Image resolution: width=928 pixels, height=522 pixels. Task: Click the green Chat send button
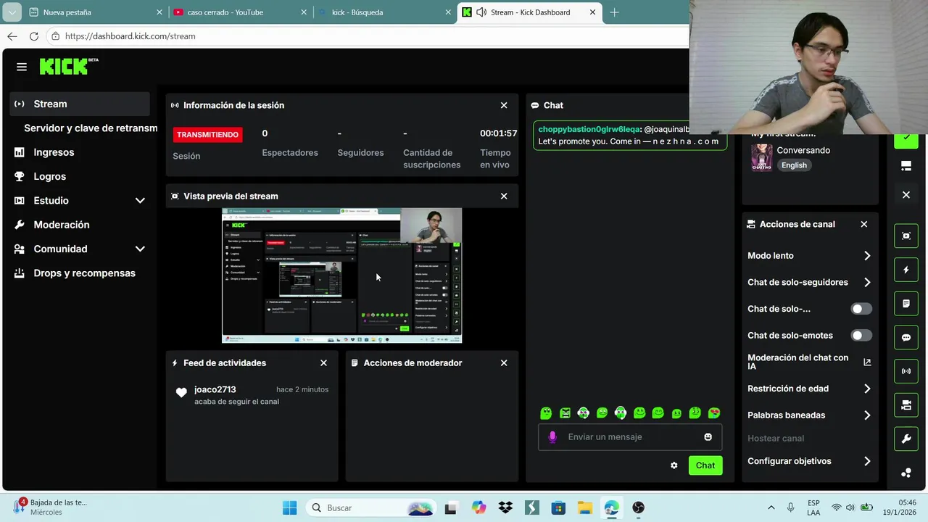click(705, 465)
